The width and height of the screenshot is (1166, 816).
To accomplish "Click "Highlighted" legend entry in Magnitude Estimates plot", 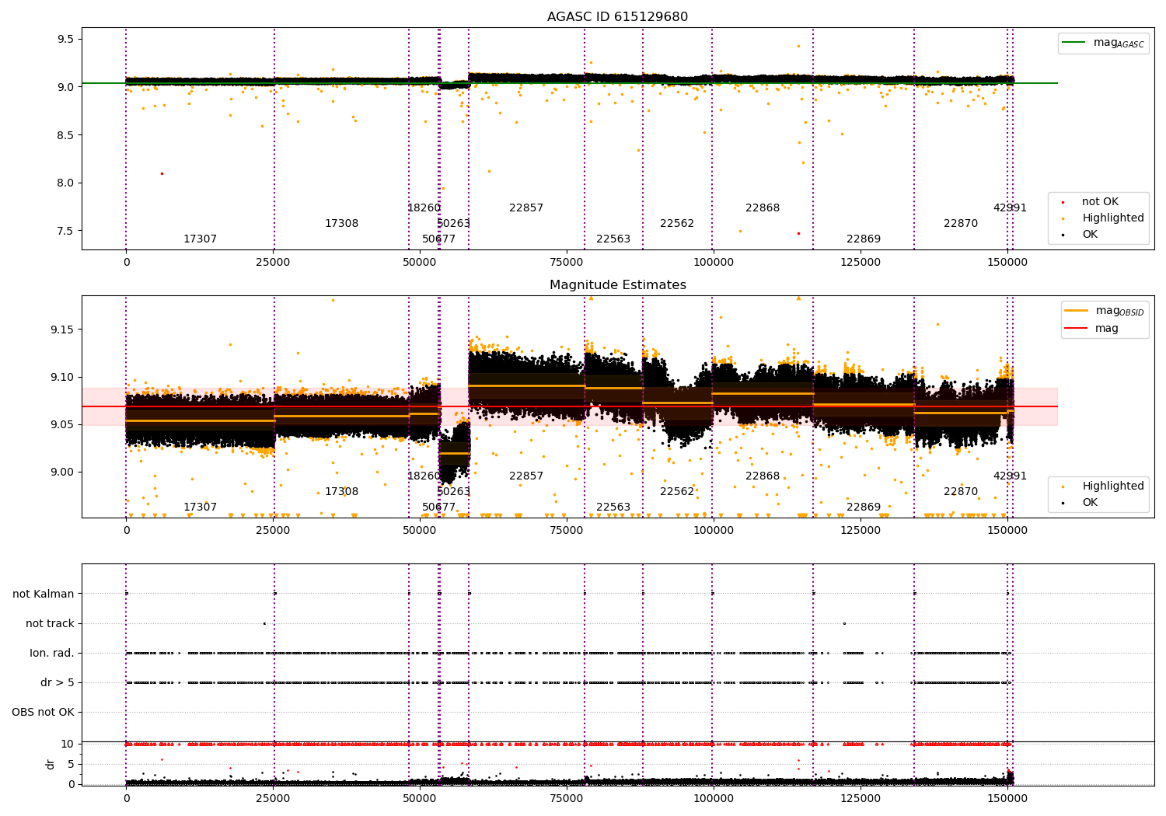I will (1103, 486).
